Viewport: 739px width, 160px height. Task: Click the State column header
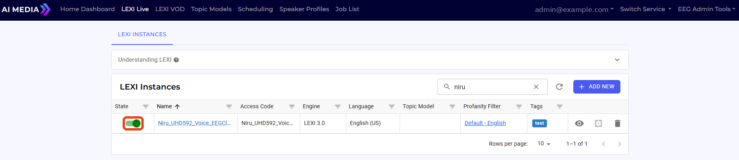click(x=122, y=107)
